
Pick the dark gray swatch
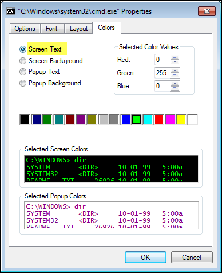point(114,119)
